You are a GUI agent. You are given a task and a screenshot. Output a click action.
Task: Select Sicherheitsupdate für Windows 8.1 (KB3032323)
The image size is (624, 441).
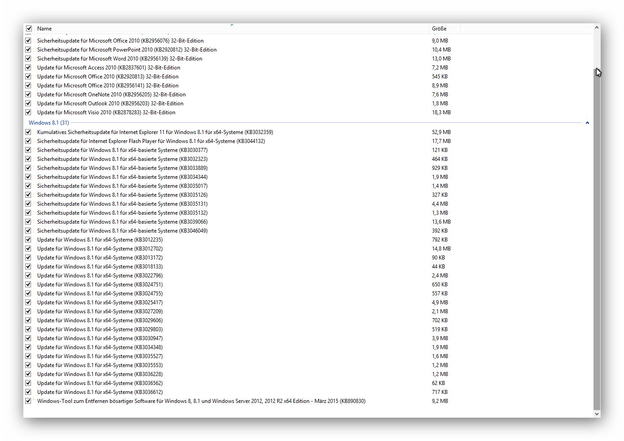122,159
